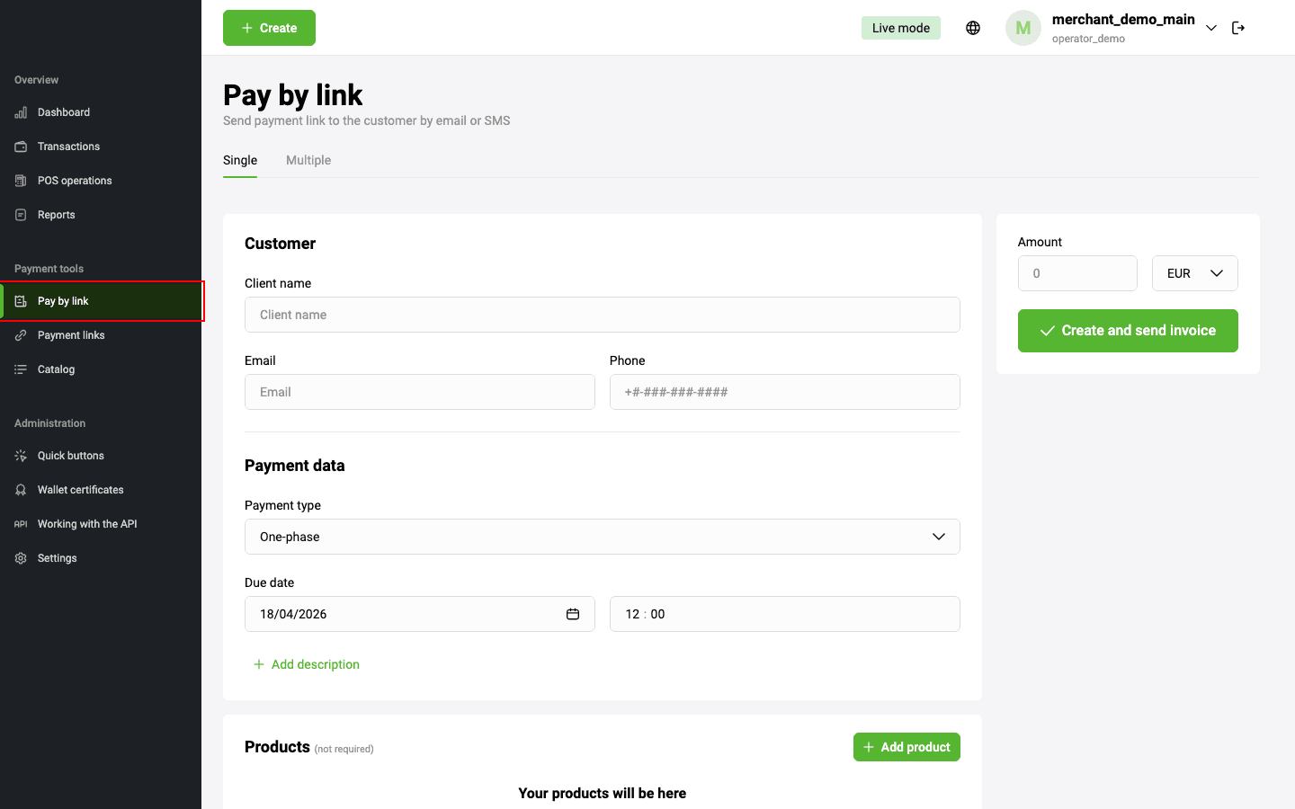
Task: Open Working with the API page
Action: [x=87, y=524]
